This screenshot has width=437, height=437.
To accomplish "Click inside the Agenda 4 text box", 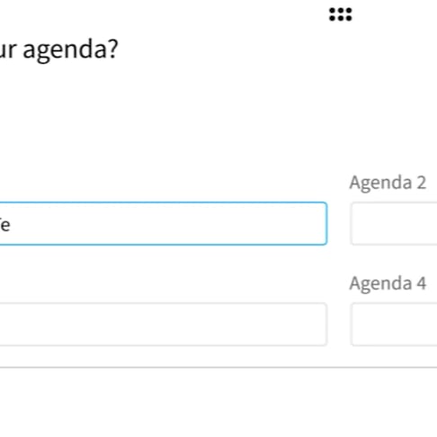I will (394, 325).
